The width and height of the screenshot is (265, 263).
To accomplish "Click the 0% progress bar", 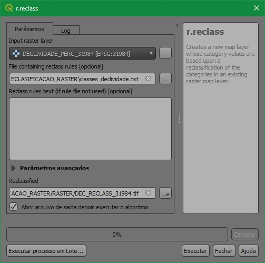I will pos(117,235).
